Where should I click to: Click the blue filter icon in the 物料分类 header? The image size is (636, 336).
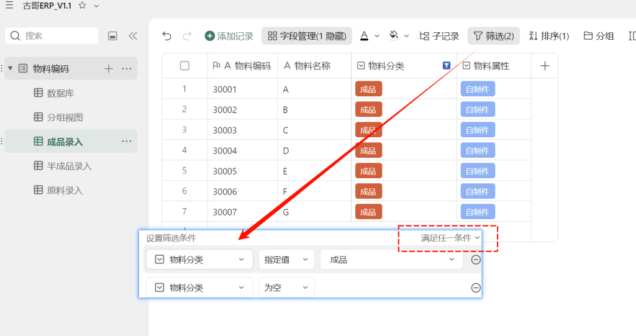(x=447, y=66)
